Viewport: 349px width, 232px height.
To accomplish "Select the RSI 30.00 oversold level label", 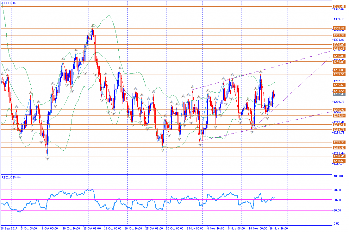I will [x=337, y=210].
